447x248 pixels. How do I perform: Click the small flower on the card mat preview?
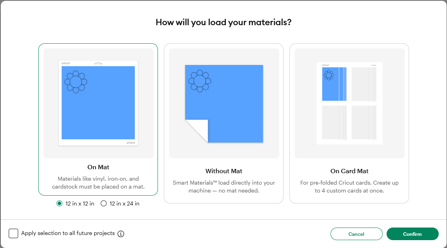(x=329, y=75)
